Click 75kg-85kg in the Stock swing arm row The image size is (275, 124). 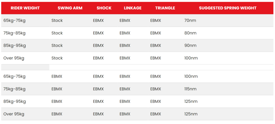[x=15, y=33]
